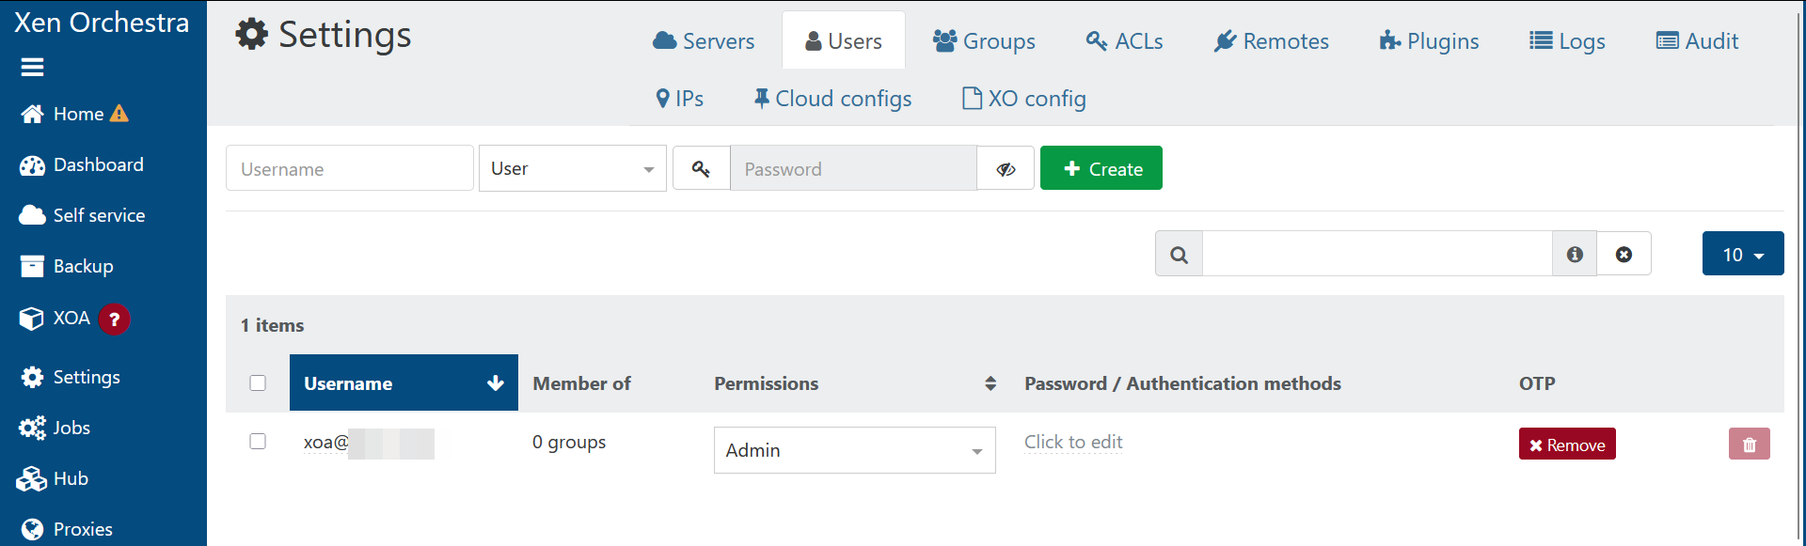Open the Backup section
The width and height of the screenshot is (1806, 546).
tap(66, 266)
